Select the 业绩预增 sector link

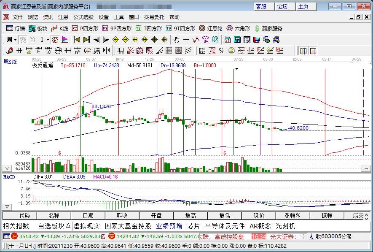click(x=169, y=226)
